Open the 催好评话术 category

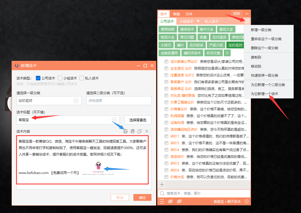pyautogui.click(x=192, y=53)
